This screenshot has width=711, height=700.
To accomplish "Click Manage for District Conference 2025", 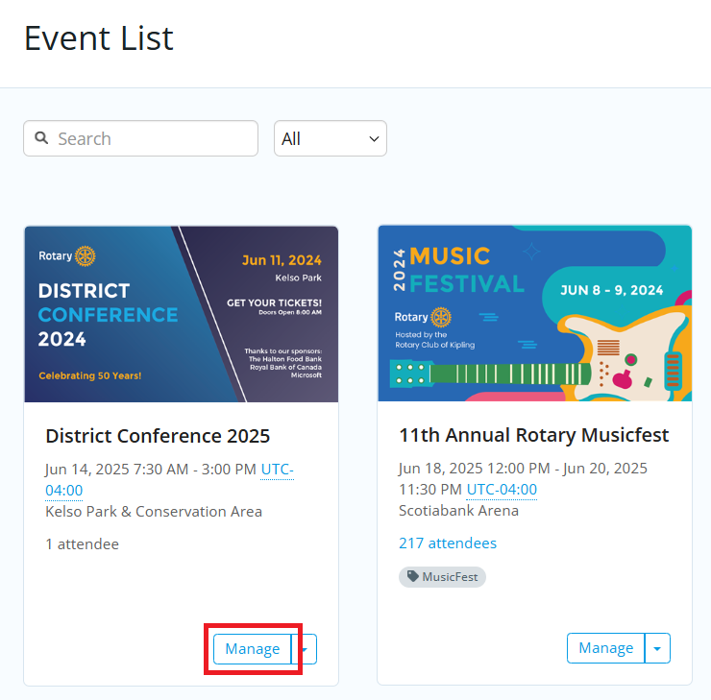I will [x=252, y=649].
